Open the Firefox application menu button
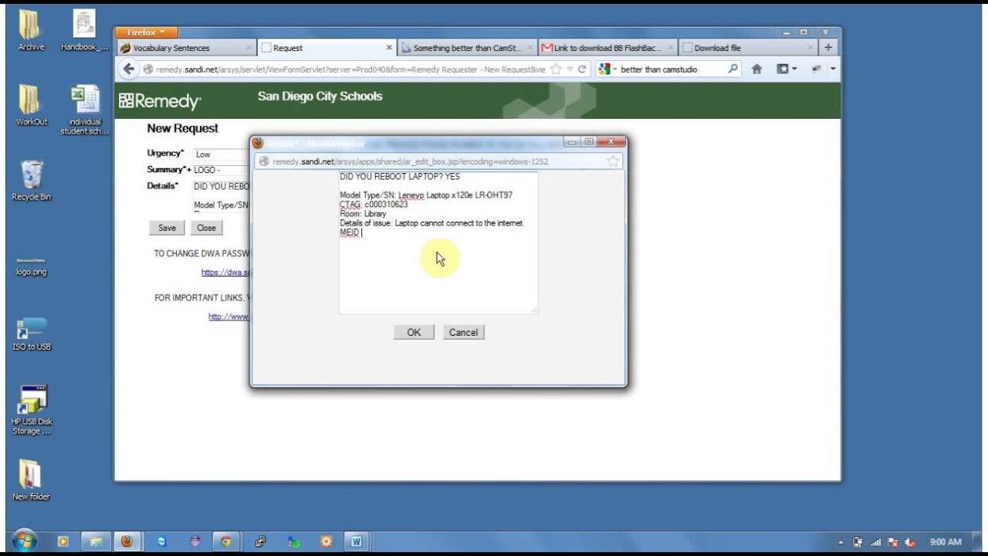This screenshot has height=556, width=988. [147, 32]
